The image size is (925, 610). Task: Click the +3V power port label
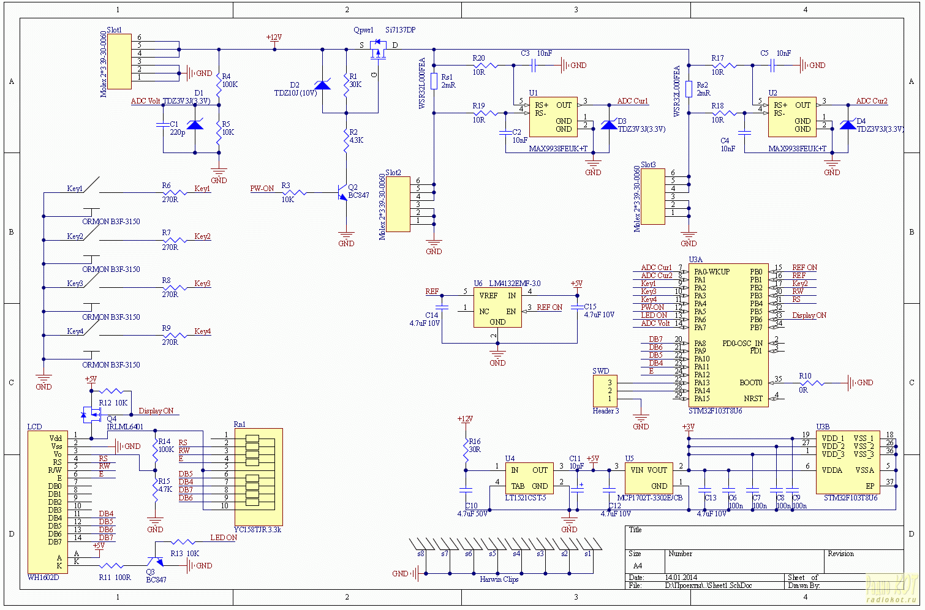[x=689, y=428]
